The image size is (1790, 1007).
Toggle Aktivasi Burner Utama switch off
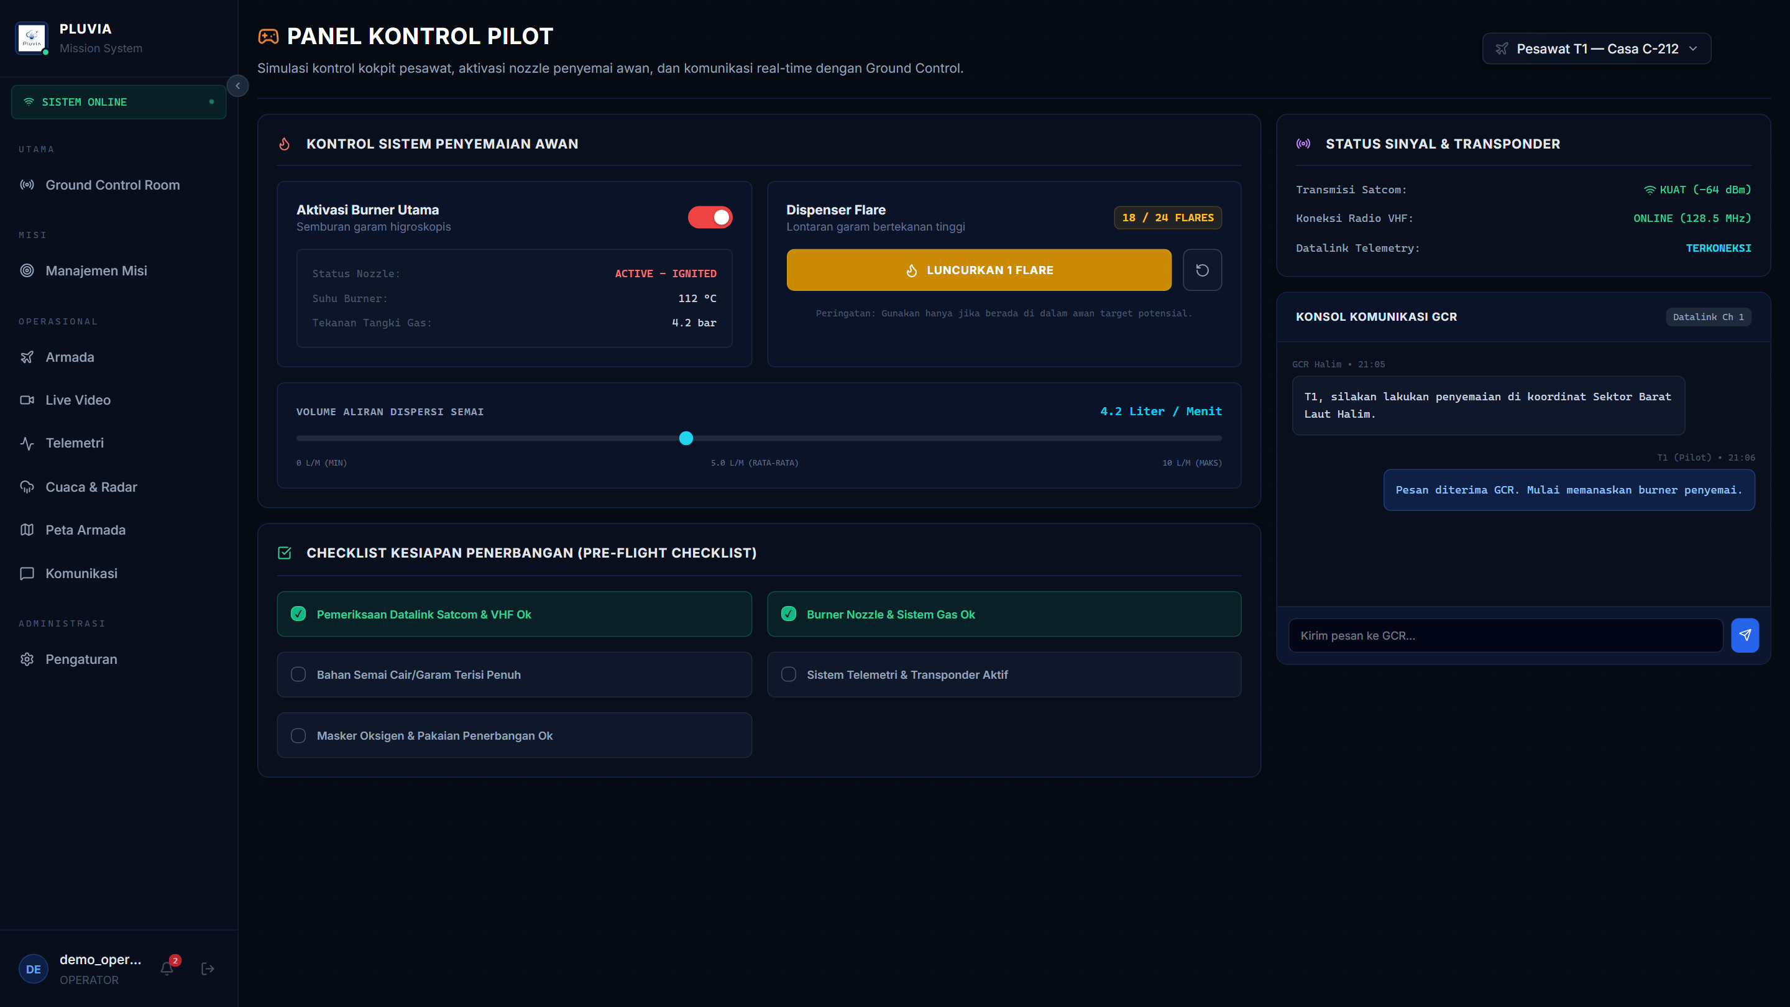pos(710,218)
